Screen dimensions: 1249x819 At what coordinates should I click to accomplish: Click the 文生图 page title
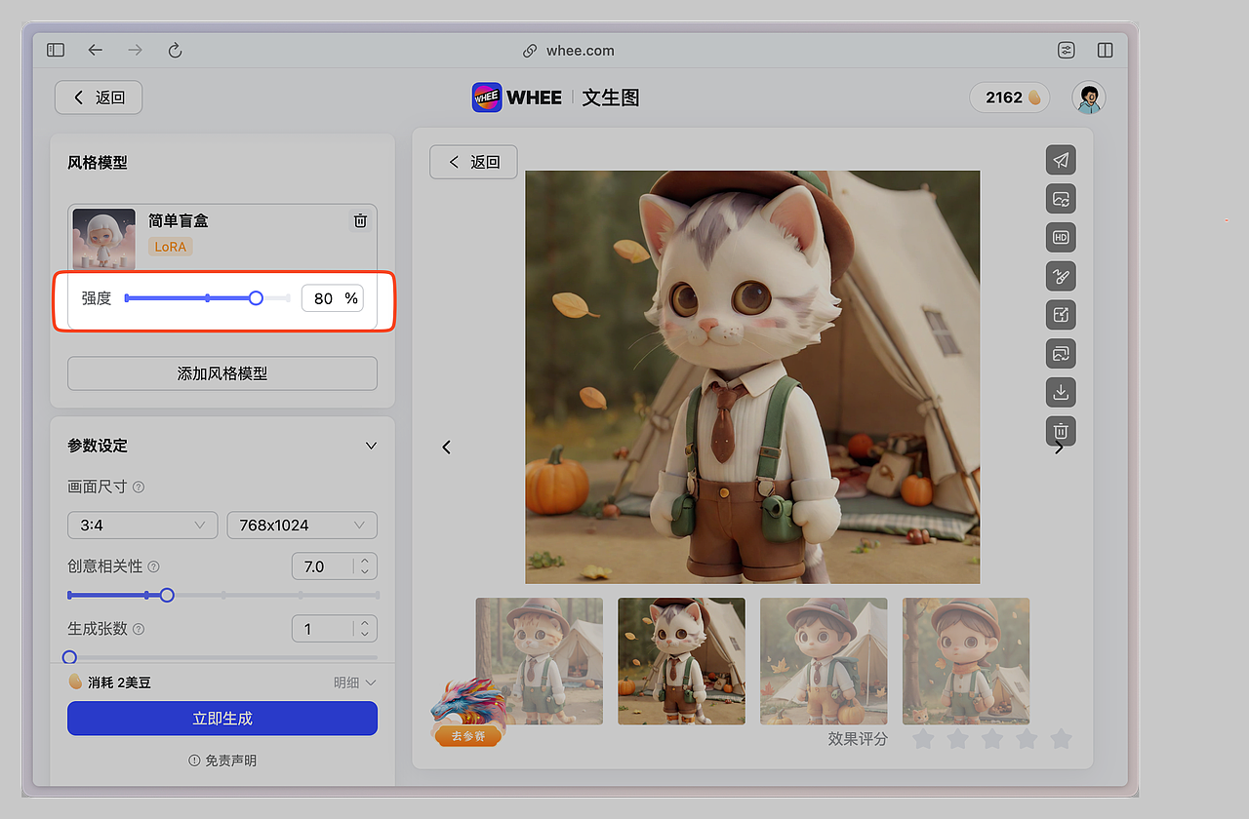(611, 97)
